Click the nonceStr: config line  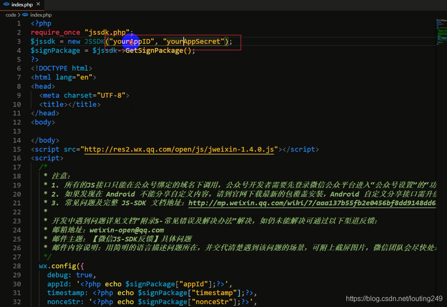[152, 302]
